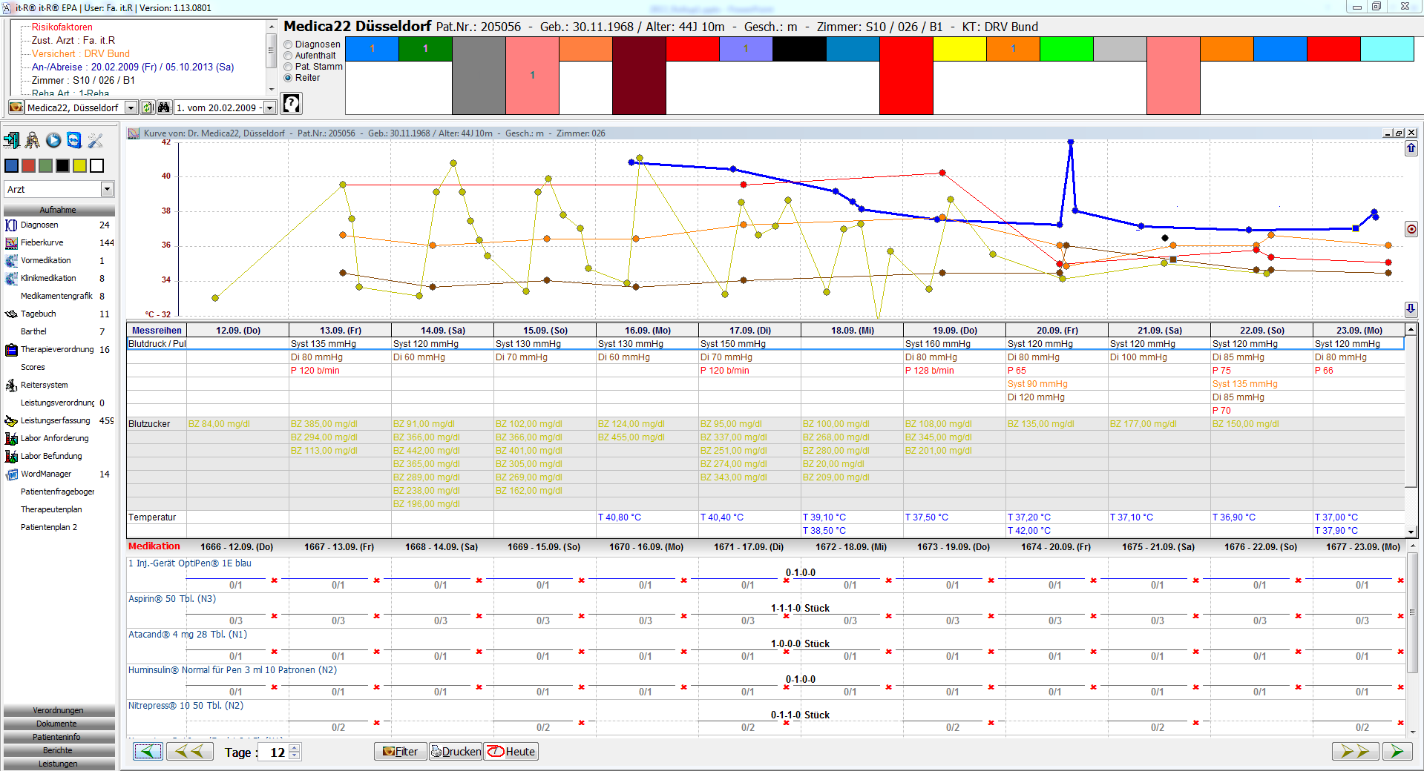Viewport: 1424px width, 771px height.
Task: Jump to today with the Heute button
Action: tap(512, 752)
